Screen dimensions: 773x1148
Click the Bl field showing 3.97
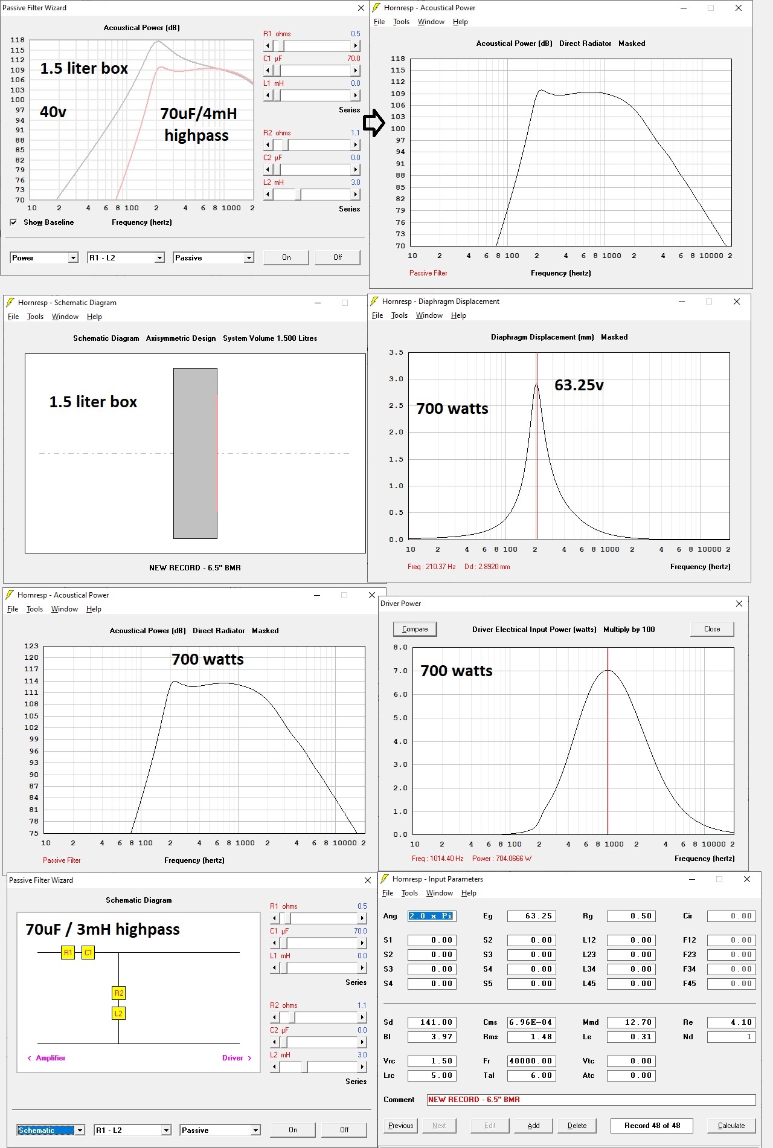(x=432, y=1037)
